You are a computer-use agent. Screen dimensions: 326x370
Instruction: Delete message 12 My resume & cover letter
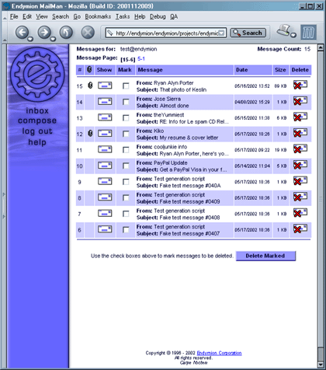pyautogui.click(x=300, y=133)
